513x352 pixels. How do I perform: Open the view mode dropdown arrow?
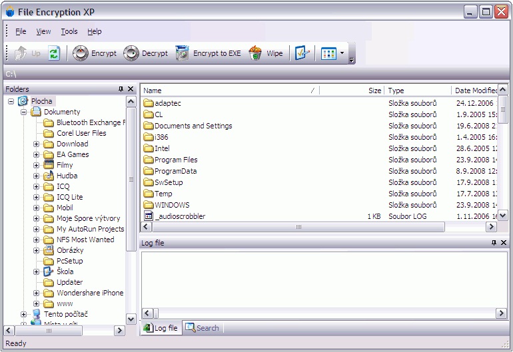tap(342, 54)
